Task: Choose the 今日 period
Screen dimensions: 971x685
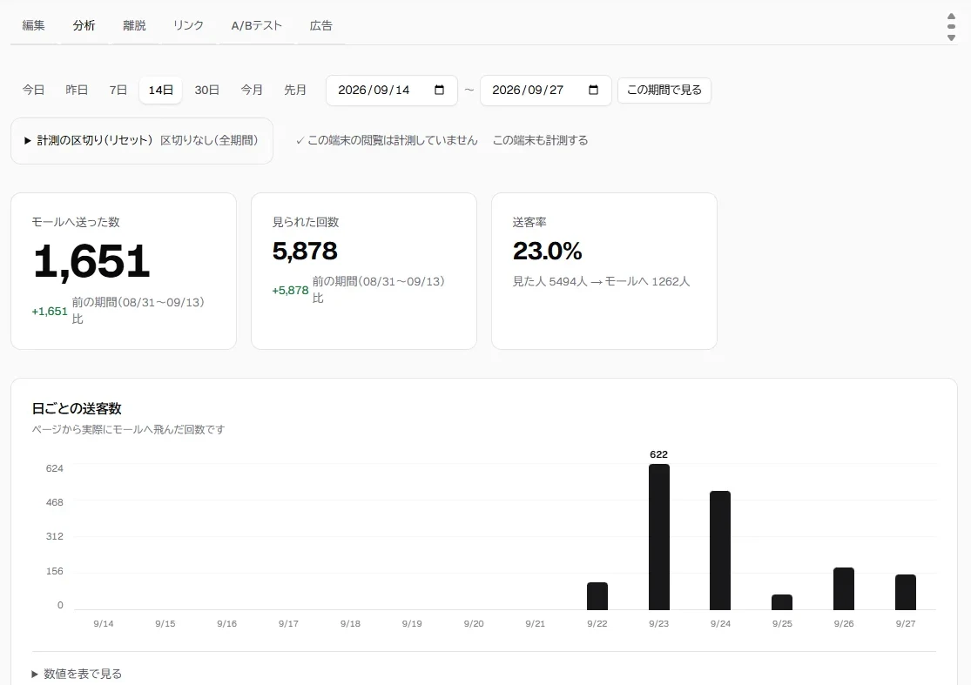Action: [x=33, y=90]
